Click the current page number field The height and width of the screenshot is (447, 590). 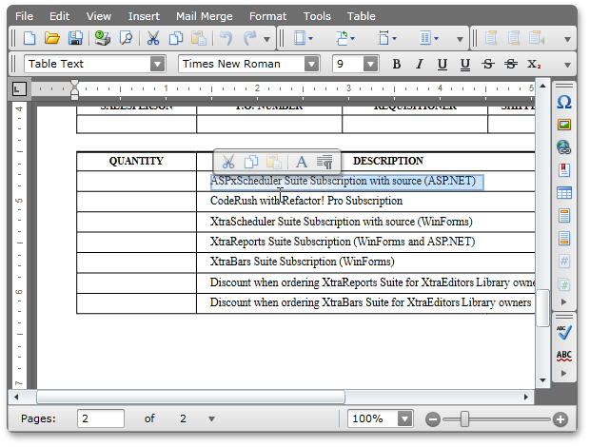(101, 418)
